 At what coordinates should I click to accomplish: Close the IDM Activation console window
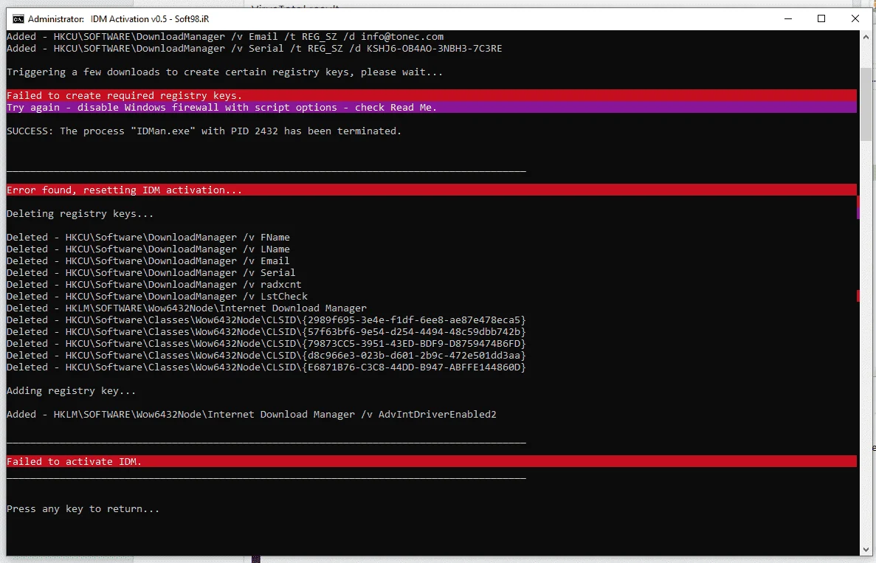[x=855, y=19]
